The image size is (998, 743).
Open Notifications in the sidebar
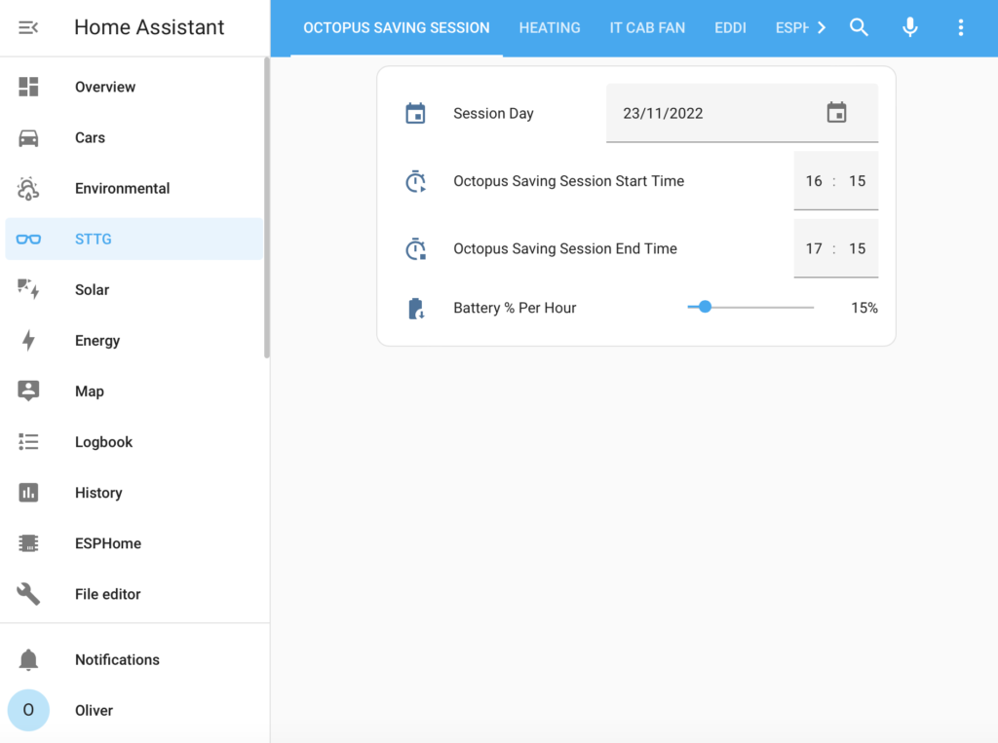tap(134, 659)
